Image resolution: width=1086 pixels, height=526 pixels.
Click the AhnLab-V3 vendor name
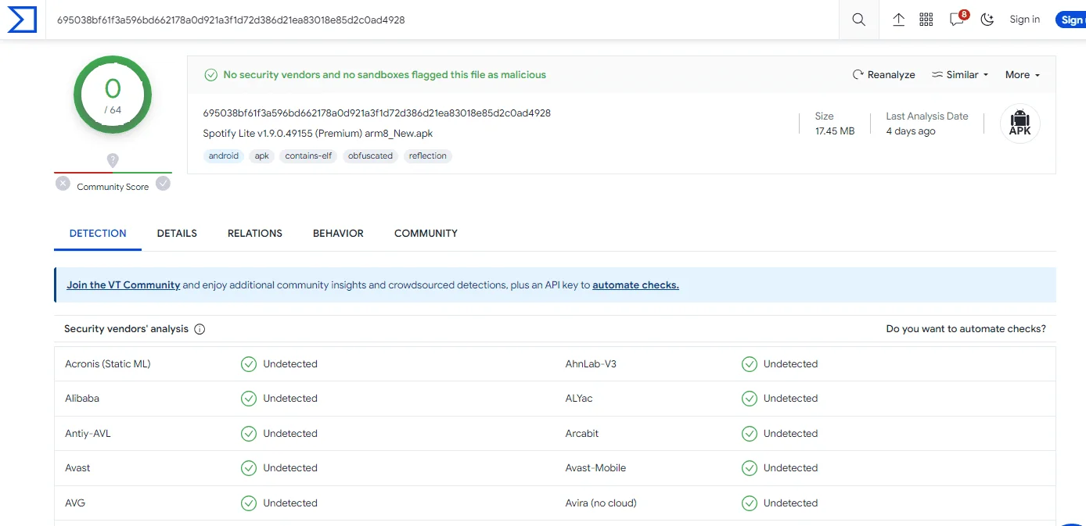[x=591, y=364]
